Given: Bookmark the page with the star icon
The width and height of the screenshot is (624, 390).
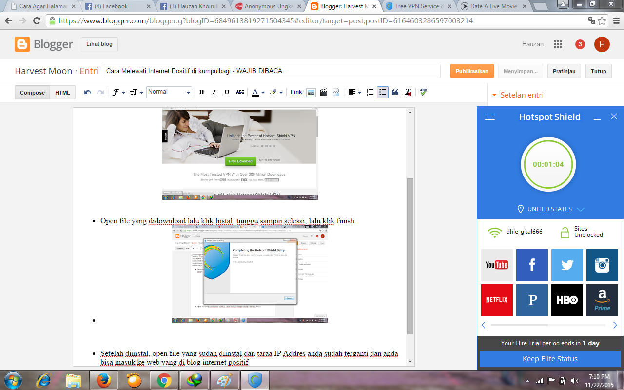Looking at the screenshot, I should pos(602,21).
